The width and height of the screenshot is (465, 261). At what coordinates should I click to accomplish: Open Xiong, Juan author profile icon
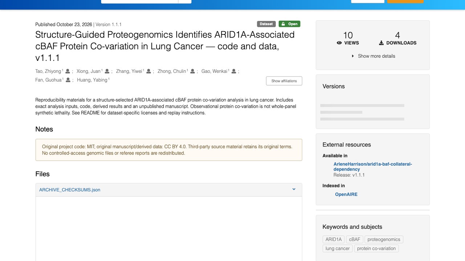[x=107, y=71]
